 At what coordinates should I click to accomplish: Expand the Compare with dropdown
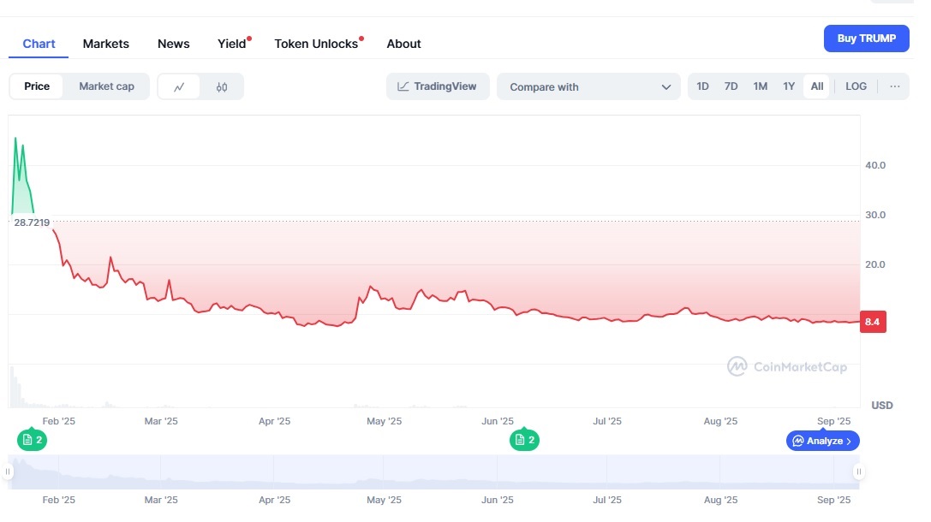589,86
